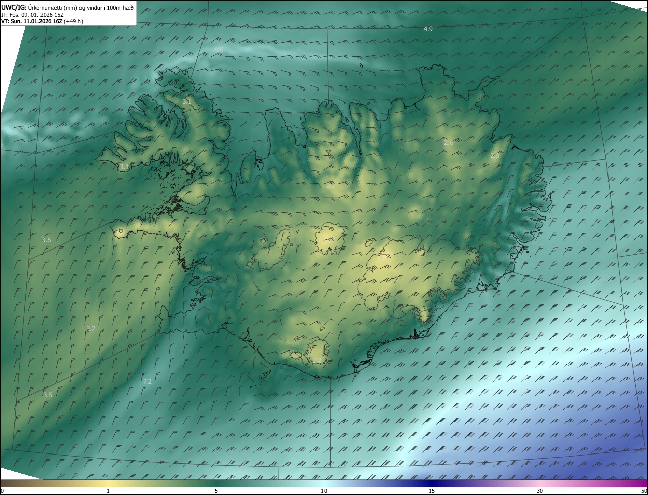
Task: Click the colour scale tick label 30
Action: (540, 491)
